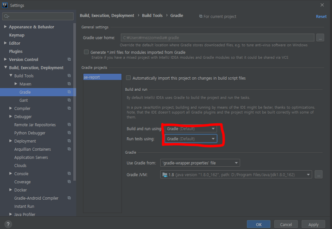Click project-level icon beside Gradle-Android Compiler

(x=69, y=198)
